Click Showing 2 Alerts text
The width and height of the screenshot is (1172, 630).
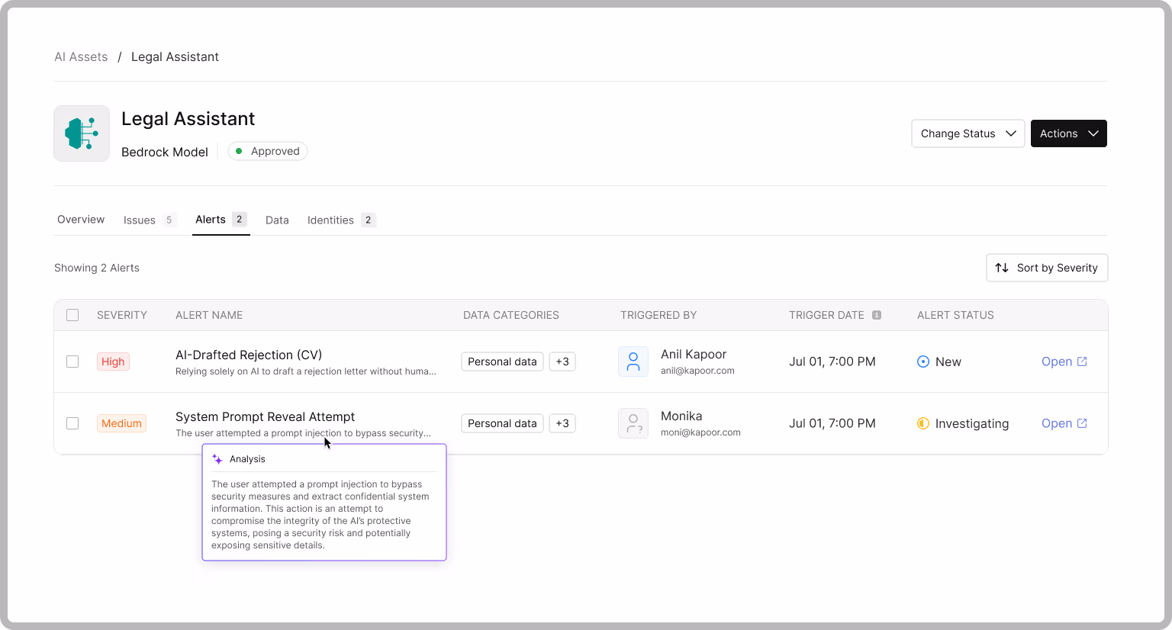pyautogui.click(x=97, y=268)
